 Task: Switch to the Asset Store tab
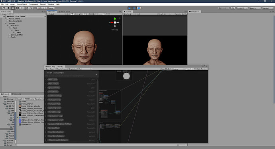click(64, 12)
